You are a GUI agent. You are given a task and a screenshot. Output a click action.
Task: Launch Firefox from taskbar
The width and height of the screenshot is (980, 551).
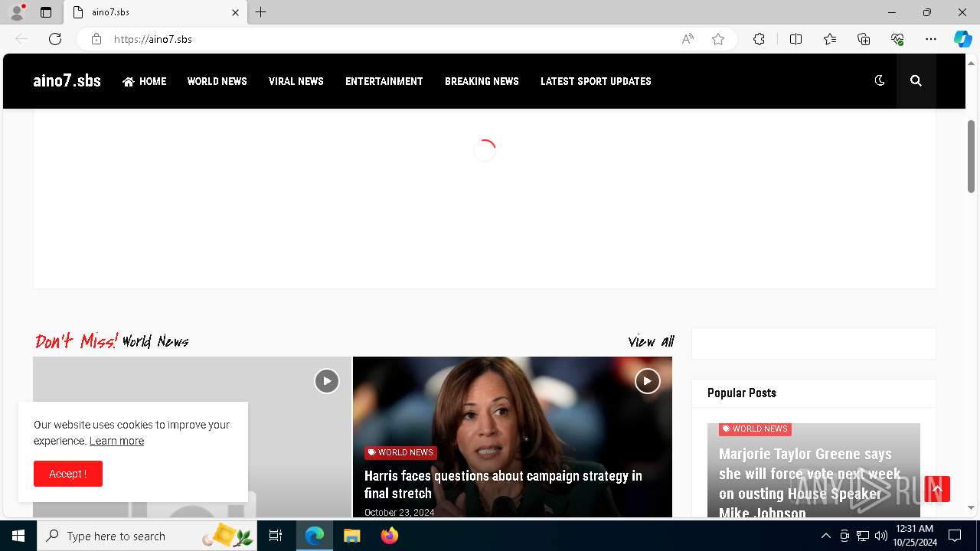pyautogui.click(x=389, y=536)
